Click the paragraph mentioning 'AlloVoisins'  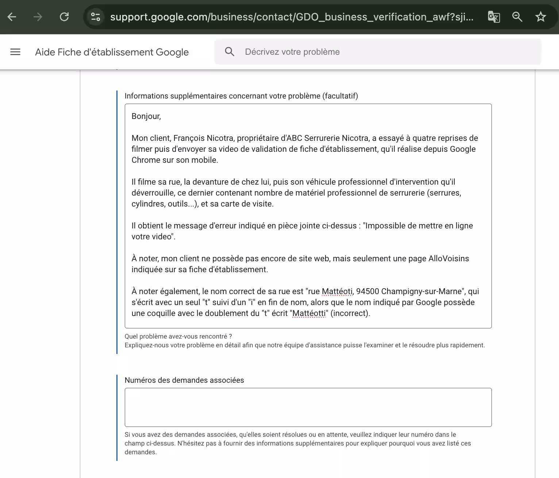[x=300, y=264]
